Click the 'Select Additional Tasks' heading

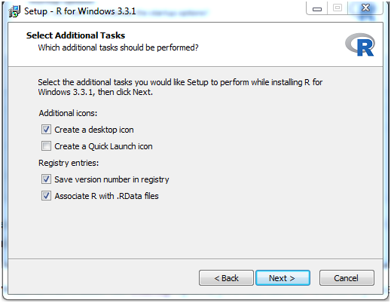tap(75, 35)
